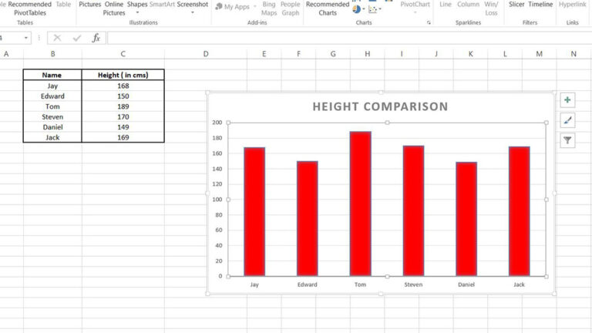
Task: Open the scatter chart dropdown arrow
Action: pos(380,9)
